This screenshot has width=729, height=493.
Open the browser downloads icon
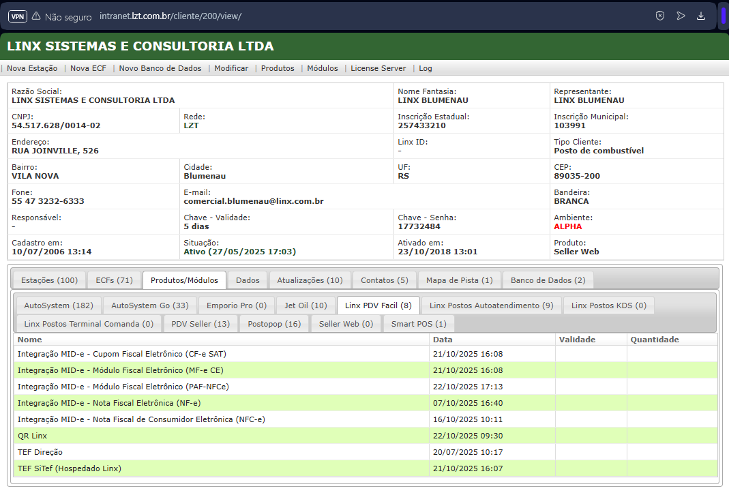pyautogui.click(x=701, y=16)
